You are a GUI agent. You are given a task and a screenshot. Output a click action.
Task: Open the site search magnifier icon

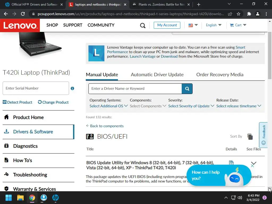143,25
